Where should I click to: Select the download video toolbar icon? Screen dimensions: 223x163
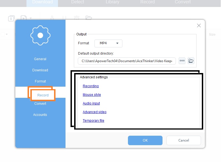(11, 18)
